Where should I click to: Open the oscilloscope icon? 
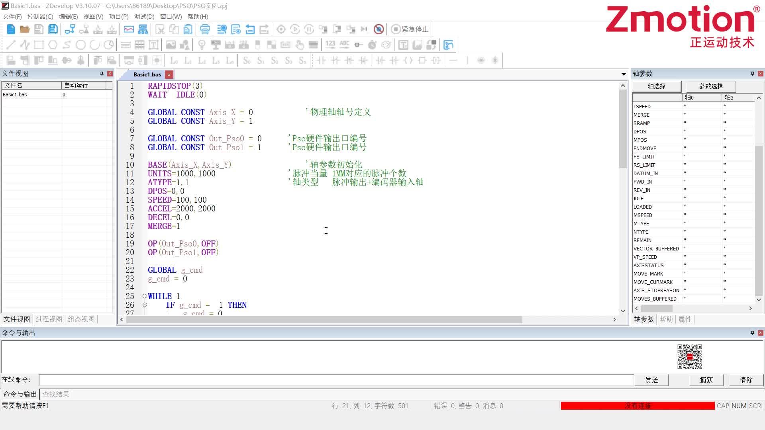(x=129, y=29)
